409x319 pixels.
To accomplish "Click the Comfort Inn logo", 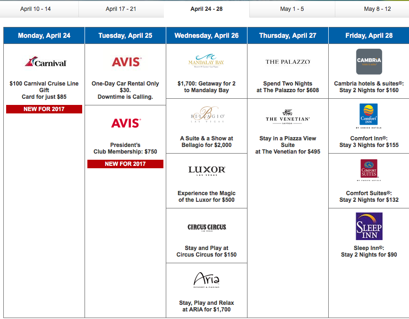I will [x=368, y=116].
